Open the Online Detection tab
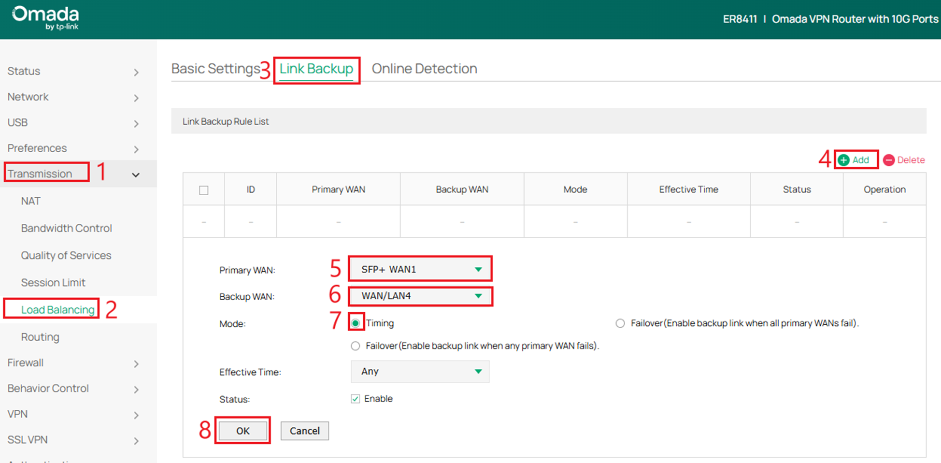This screenshot has height=463, width=941. click(x=424, y=68)
